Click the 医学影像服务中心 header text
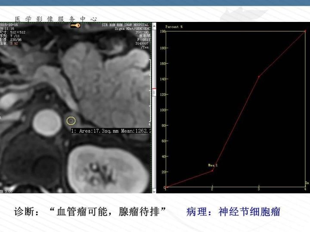Screen dimensions: 310x232 56,19
